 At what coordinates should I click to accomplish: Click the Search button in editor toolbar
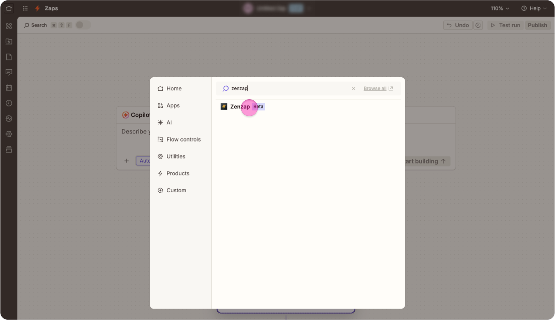pos(35,25)
